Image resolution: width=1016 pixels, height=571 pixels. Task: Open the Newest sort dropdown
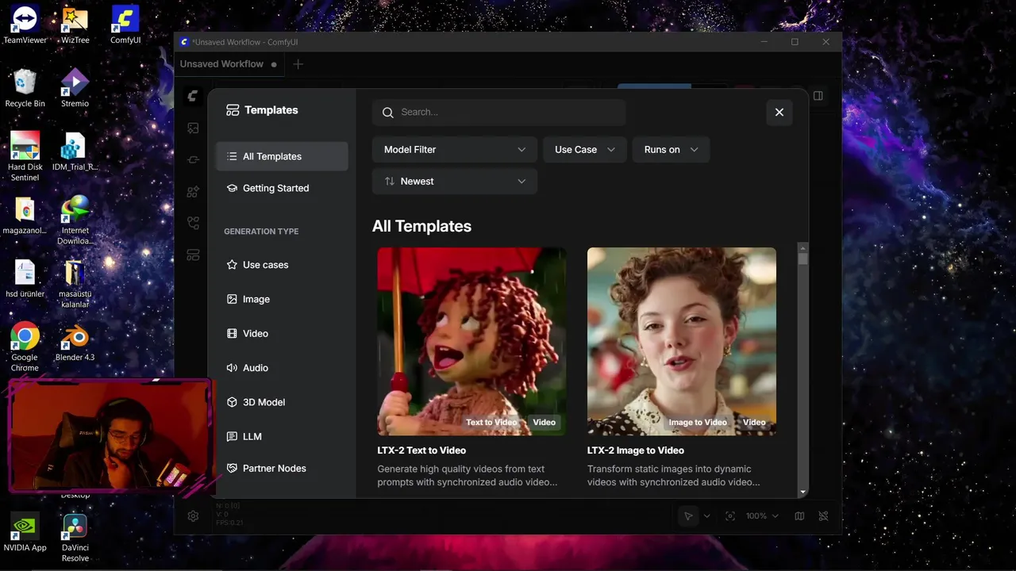[455, 181]
